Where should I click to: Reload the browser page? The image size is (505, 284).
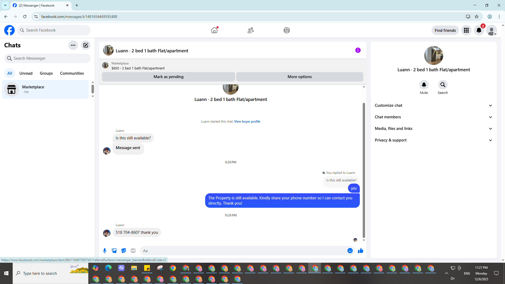coord(25,17)
